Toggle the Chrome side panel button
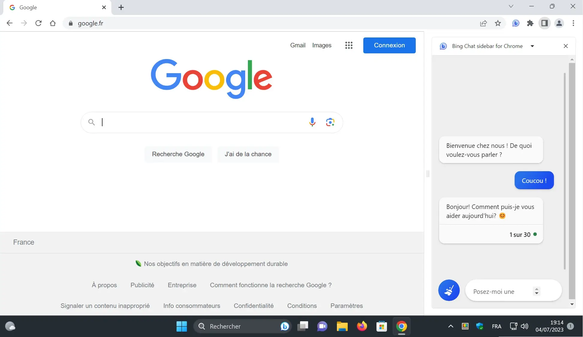583x337 pixels. tap(545, 23)
